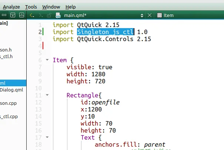This screenshot has width=224, height=150.
Task: Click line number 4 in gutter
Action: [x=40, y=46]
